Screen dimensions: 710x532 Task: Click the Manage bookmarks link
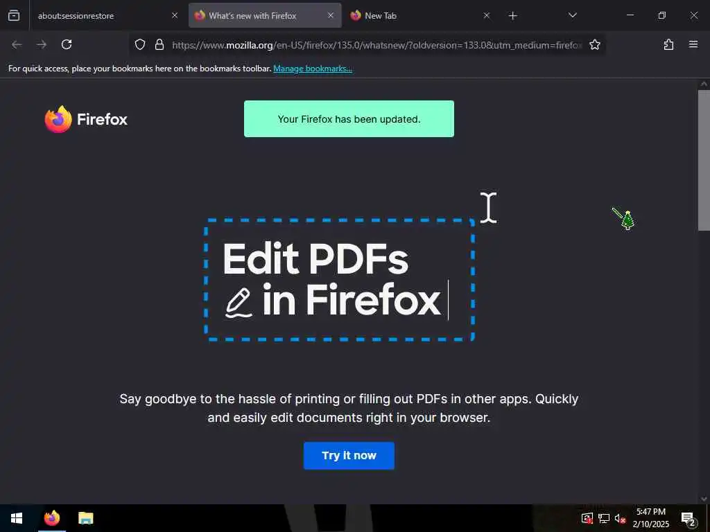(x=313, y=69)
